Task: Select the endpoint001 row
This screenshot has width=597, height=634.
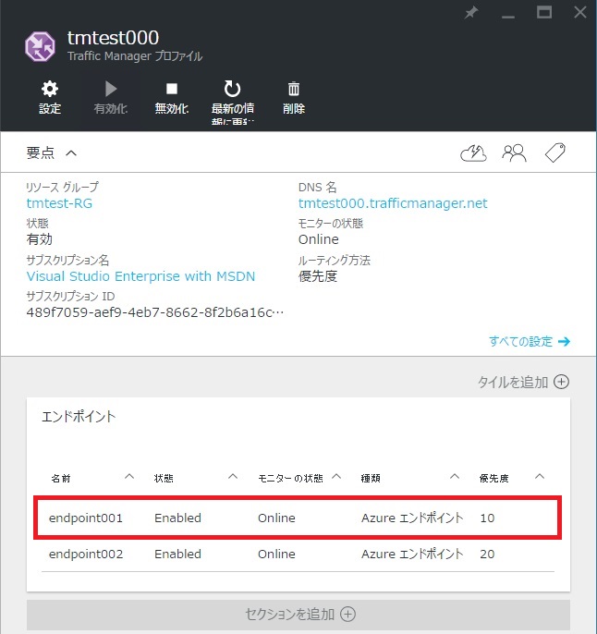Action: point(298,518)
